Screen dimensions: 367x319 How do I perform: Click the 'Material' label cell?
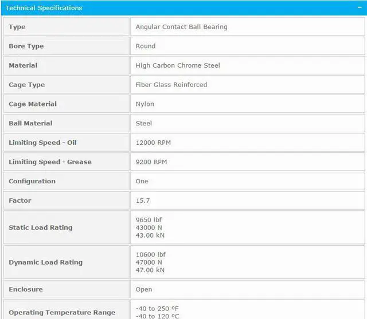tap(67, 65)
